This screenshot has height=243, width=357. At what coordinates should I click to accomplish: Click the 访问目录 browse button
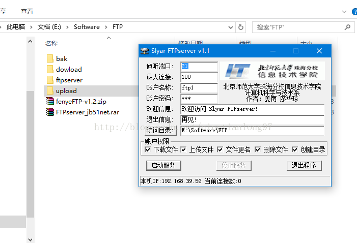pyautogui.click(x=160, y=131)
